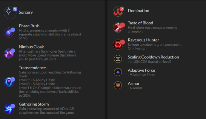This screenshot has height=119, width=206.
Task: Click the Domination tree icon
Action: pos(118,12)
